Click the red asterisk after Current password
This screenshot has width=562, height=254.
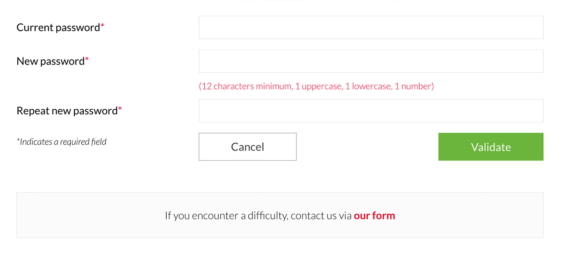(103, 26)
